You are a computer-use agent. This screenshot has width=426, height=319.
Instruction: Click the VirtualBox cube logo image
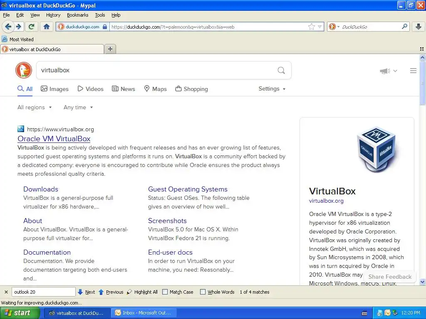[x=376, y=149]
